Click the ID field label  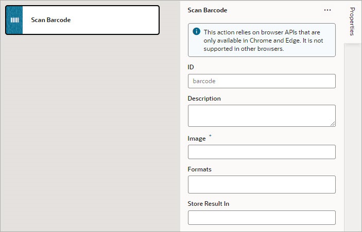pyautogui.click(x=191, y=67)
